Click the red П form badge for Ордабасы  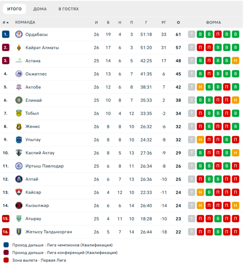(x=218, y=34)
